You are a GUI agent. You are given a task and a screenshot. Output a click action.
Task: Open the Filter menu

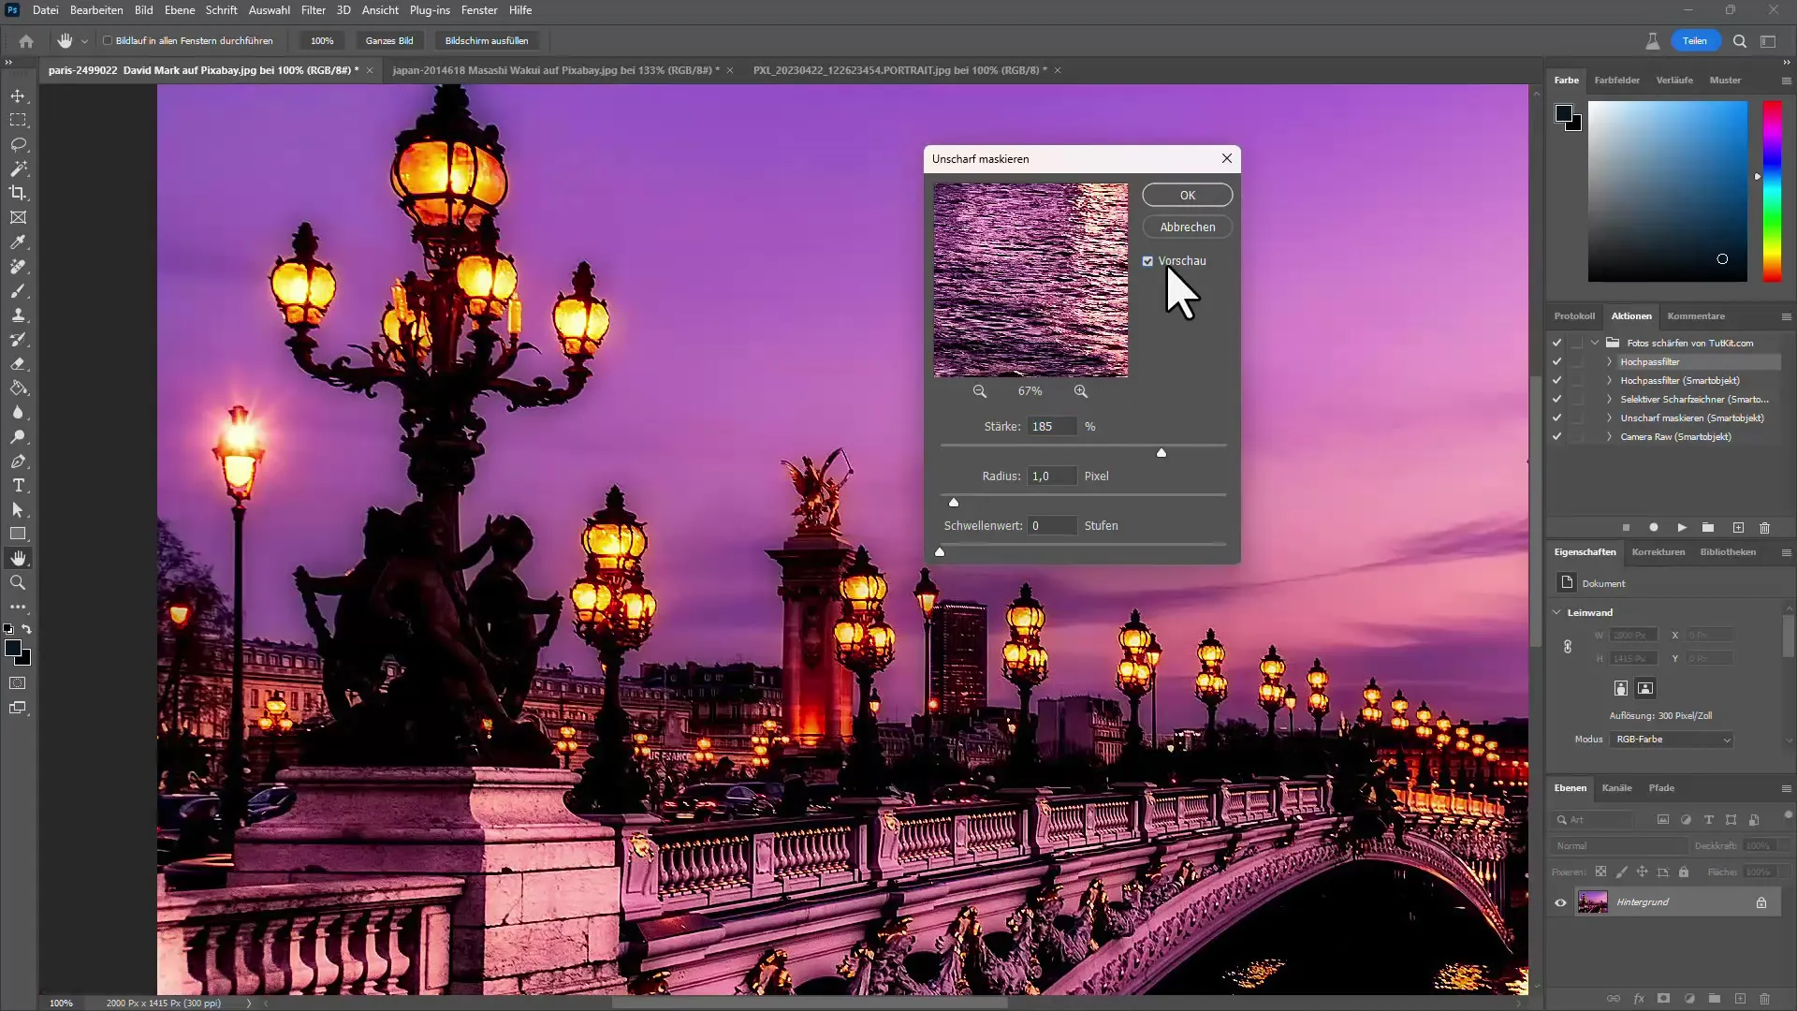[314, 10]
